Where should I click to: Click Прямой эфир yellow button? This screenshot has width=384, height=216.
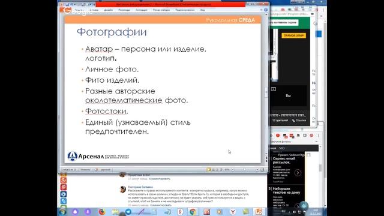pos(293,35)
